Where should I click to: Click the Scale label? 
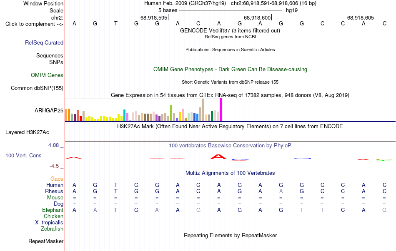click(x=56, y=10)
